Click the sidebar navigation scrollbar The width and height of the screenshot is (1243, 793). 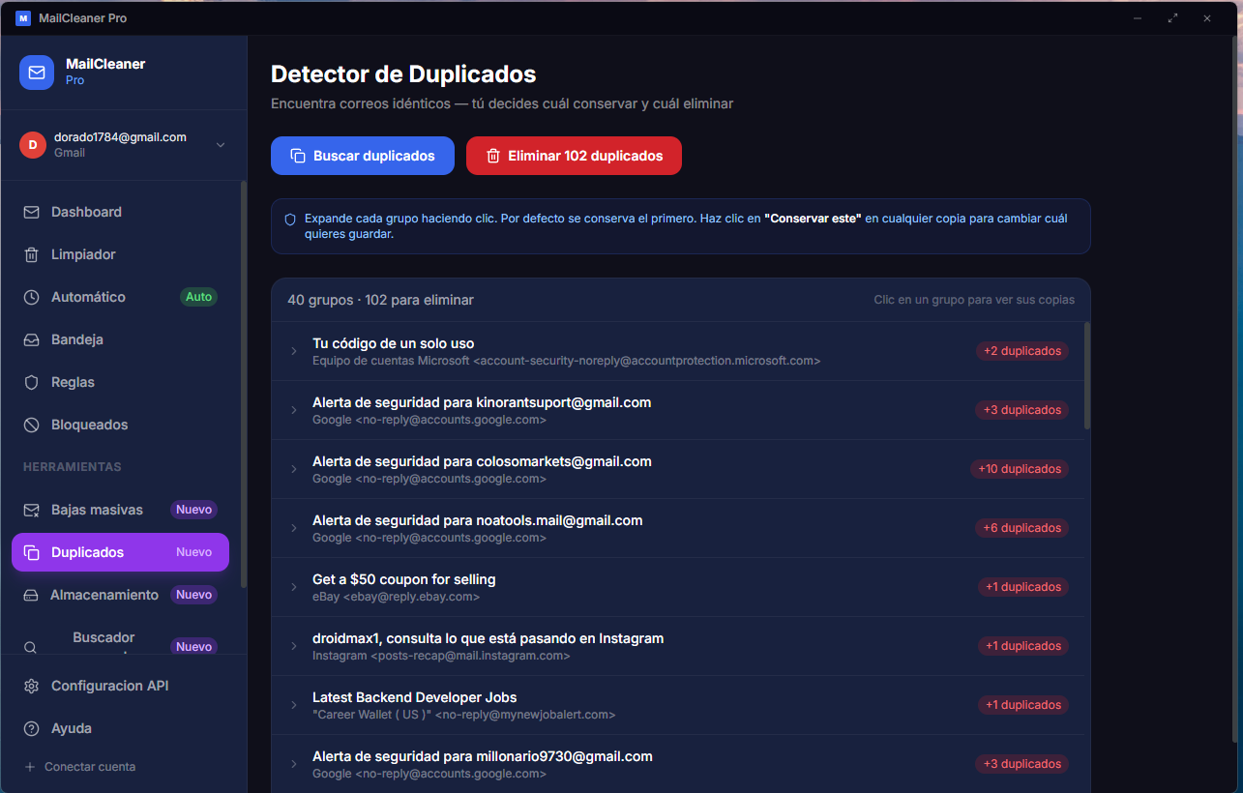(244, 384)
